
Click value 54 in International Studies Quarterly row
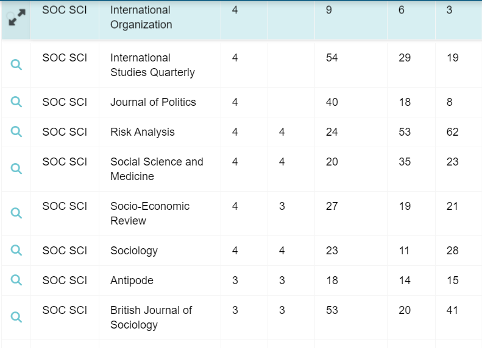331,58
